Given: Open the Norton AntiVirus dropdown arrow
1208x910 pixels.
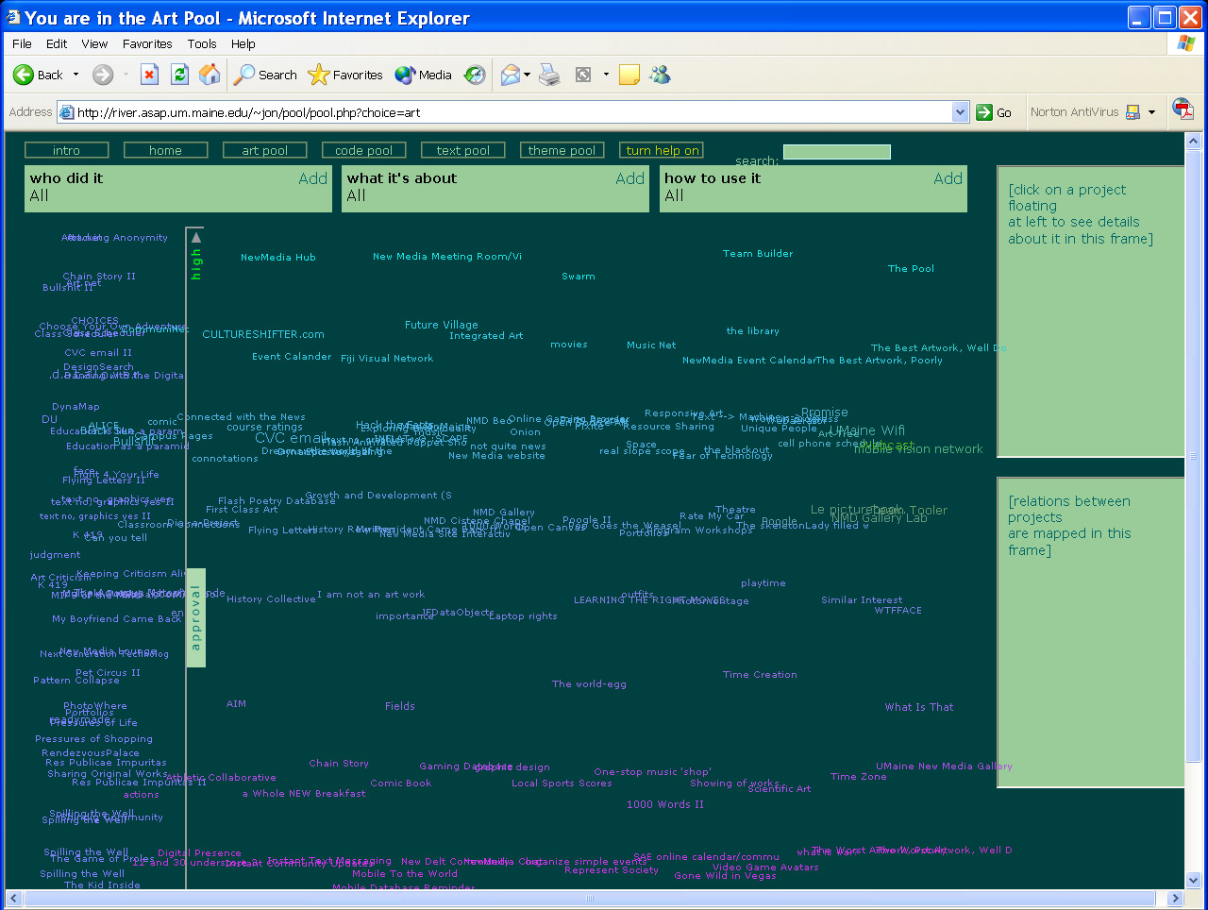Looking at the screenshot, I should pyautogui.click(x=1151, y=112).
